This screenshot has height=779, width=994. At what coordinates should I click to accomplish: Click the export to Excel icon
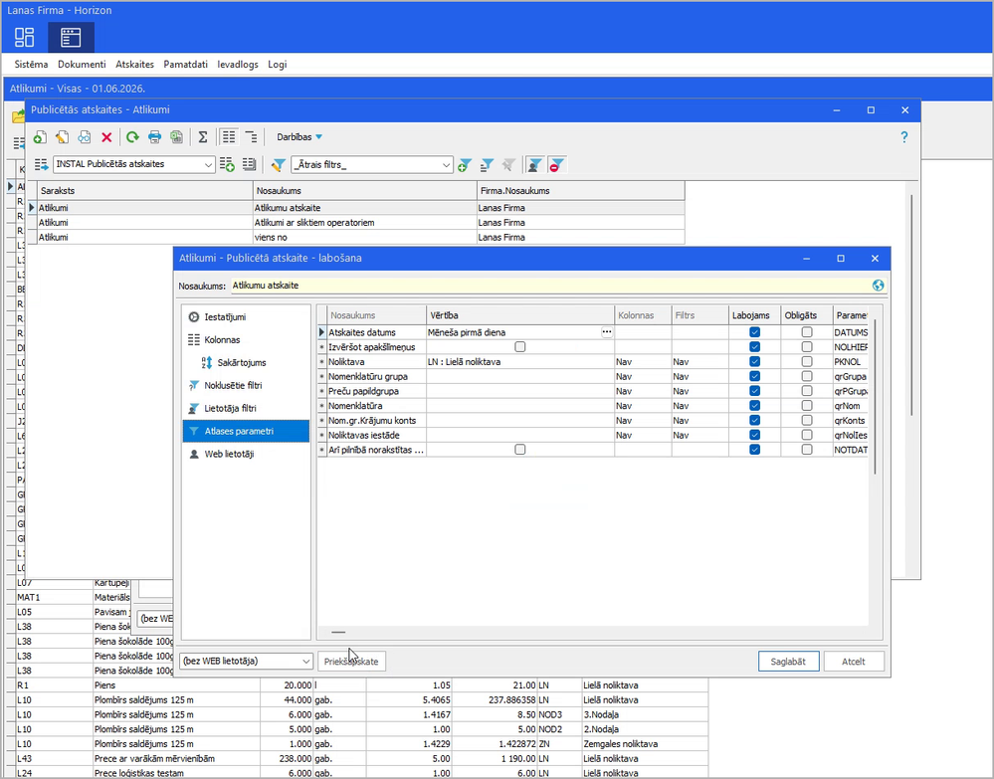coord(177,137)
